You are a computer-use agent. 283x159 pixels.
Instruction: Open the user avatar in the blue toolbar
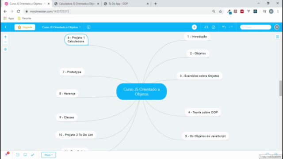click(x=277, y=27)
